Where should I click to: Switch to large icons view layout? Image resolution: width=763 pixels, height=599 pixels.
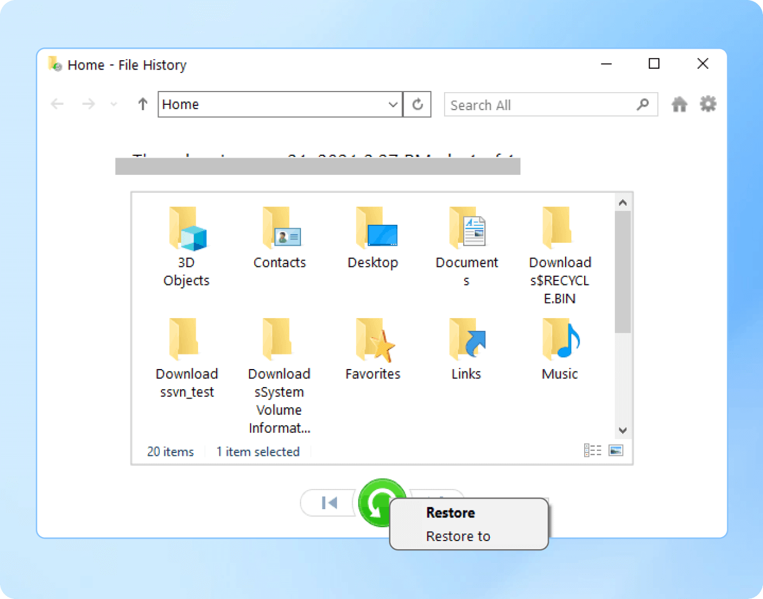coord(616,450)
